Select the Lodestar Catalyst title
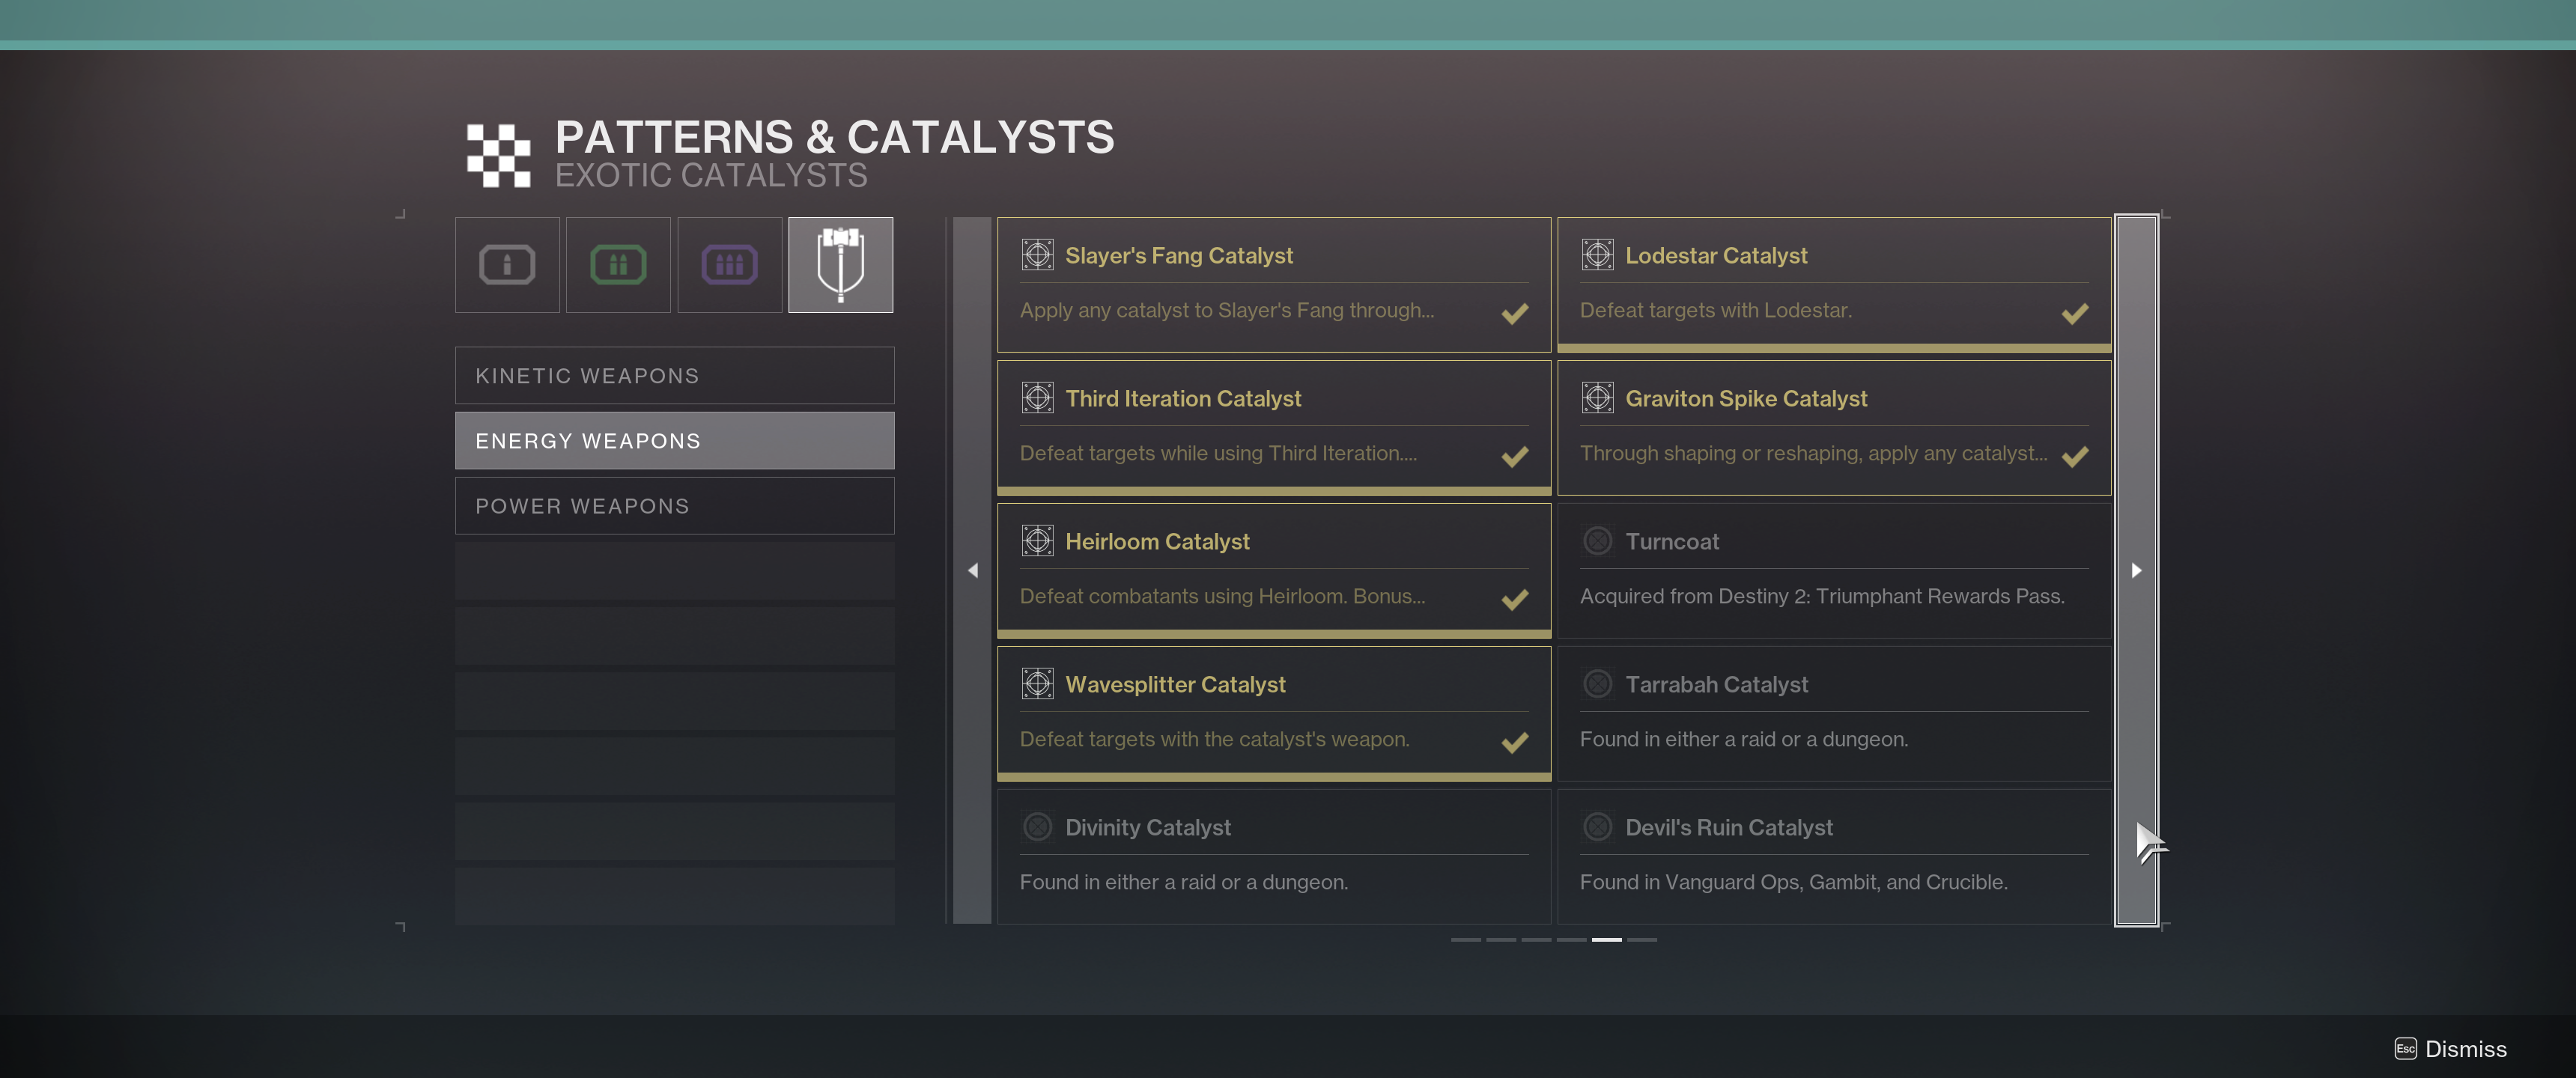Screen dimensions: 2576x1078 (x=1716, y=256)
